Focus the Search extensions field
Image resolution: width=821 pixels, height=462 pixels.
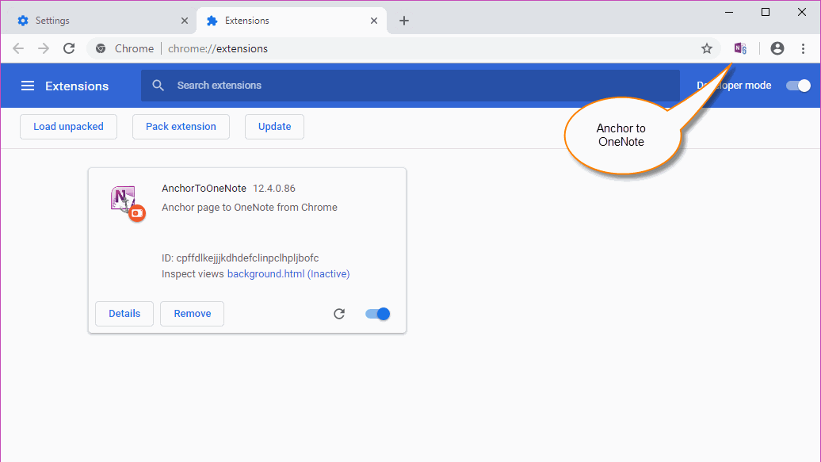coord(410,86)
